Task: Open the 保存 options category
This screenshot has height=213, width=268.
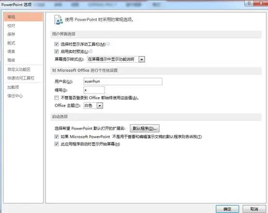Action: click(x=11, y=34)
